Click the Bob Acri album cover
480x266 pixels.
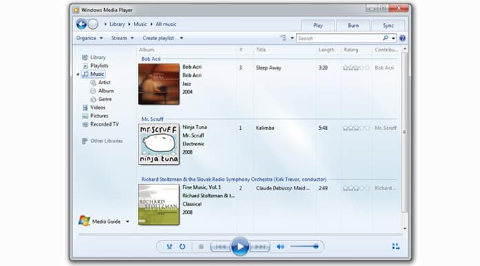159,84
